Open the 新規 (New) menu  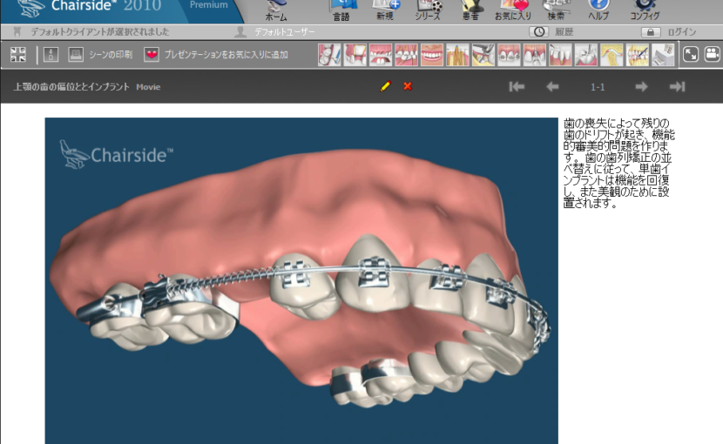385,11
